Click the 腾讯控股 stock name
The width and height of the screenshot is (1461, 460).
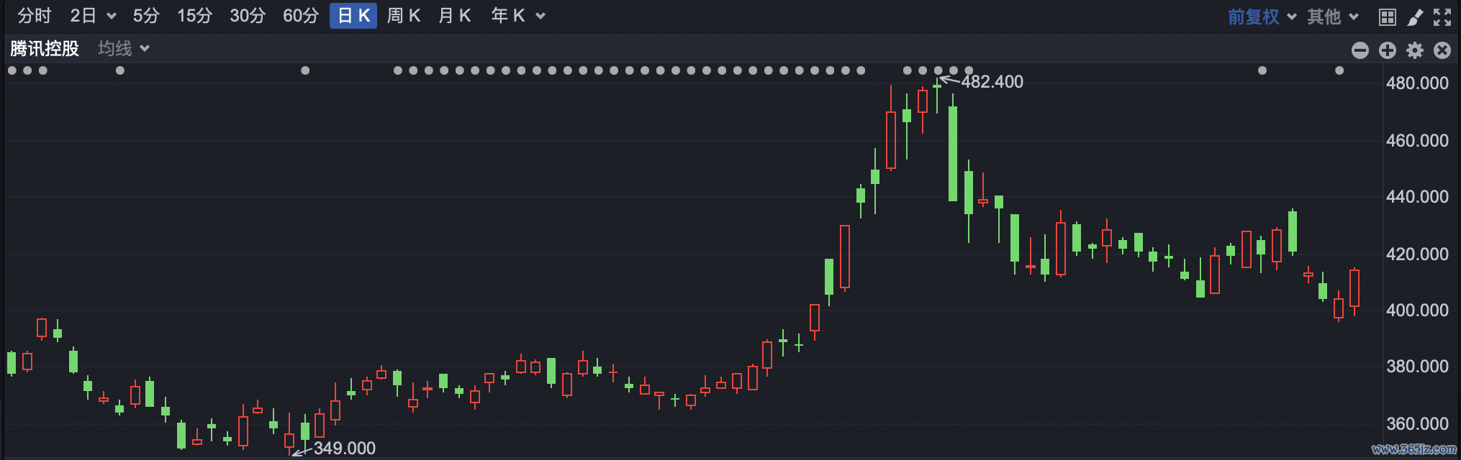[x=45, y=48]
